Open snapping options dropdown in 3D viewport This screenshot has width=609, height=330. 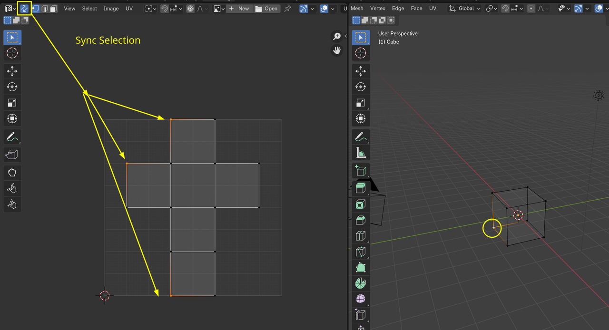click(517, 9)
